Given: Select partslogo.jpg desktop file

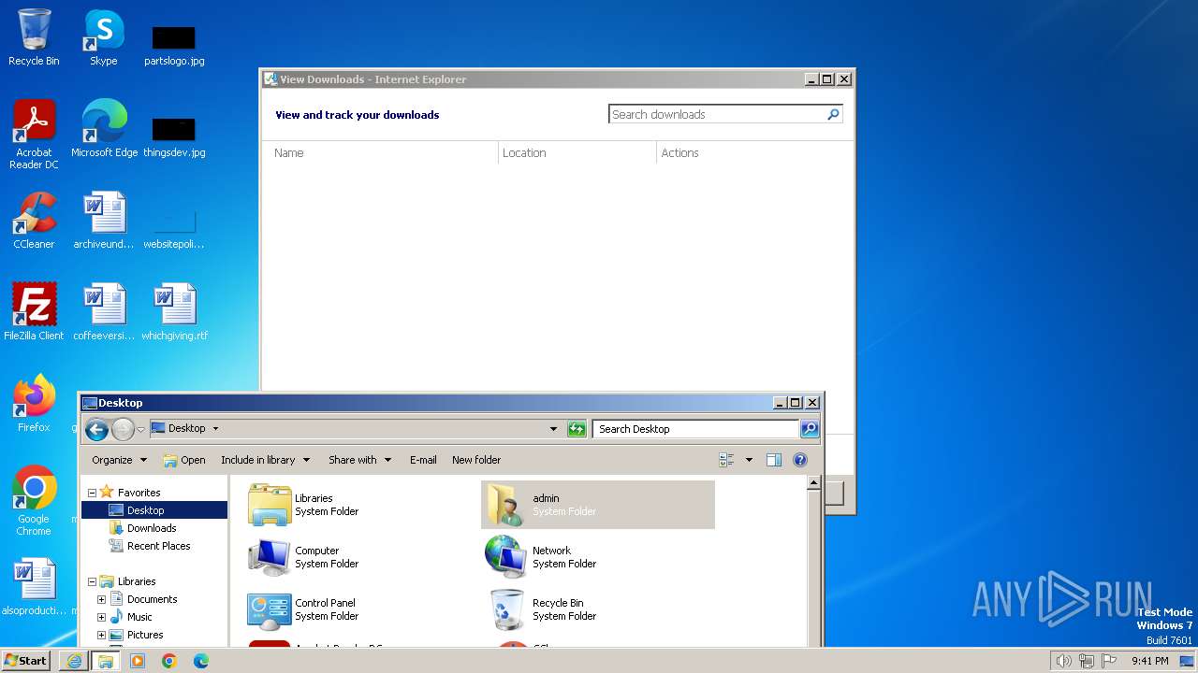Looking at the screenshot, I should (x=174, y=45).
